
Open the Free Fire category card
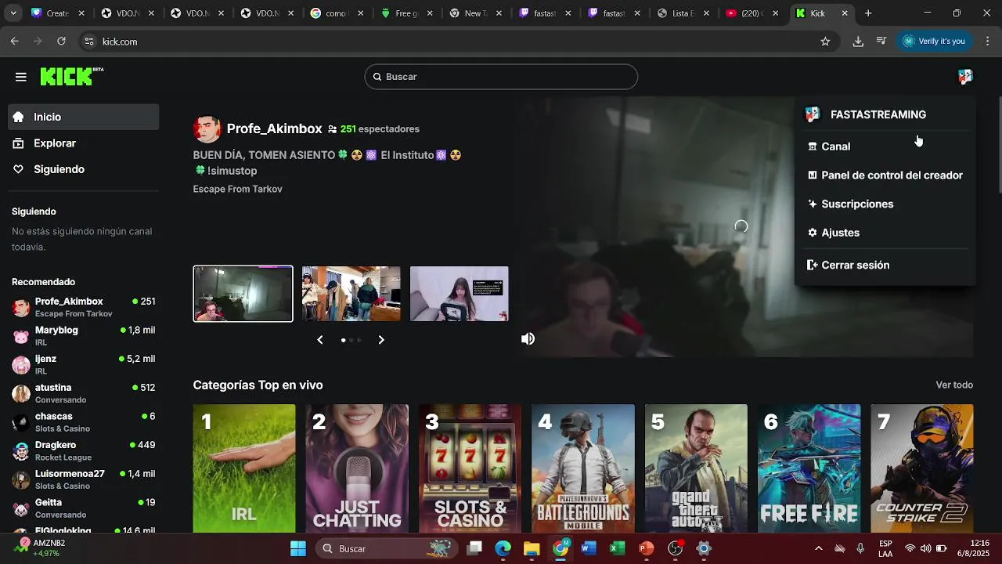pos(809,468)
